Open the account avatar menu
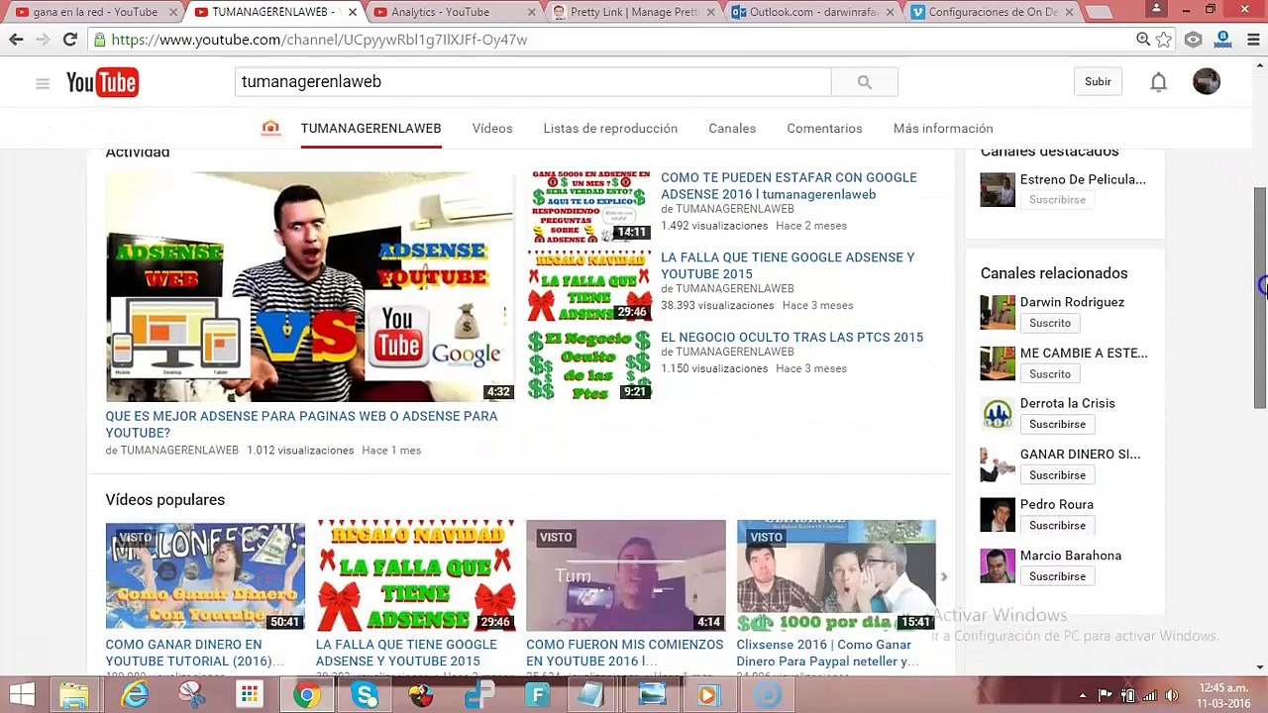 (1207, 82)
